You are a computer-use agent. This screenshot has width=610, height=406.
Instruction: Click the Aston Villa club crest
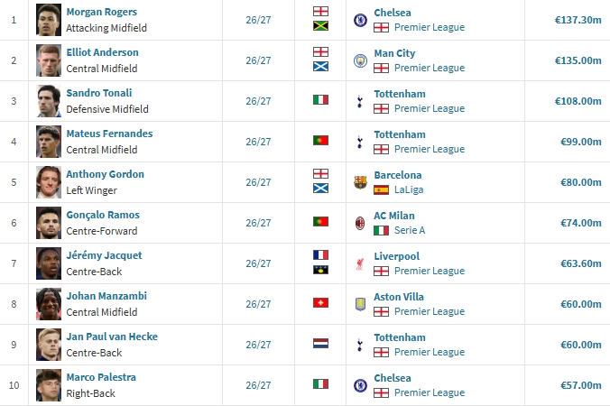click(360, 304)
